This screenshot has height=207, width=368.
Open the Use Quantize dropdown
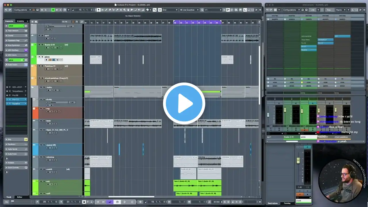(x=189, y=10)
